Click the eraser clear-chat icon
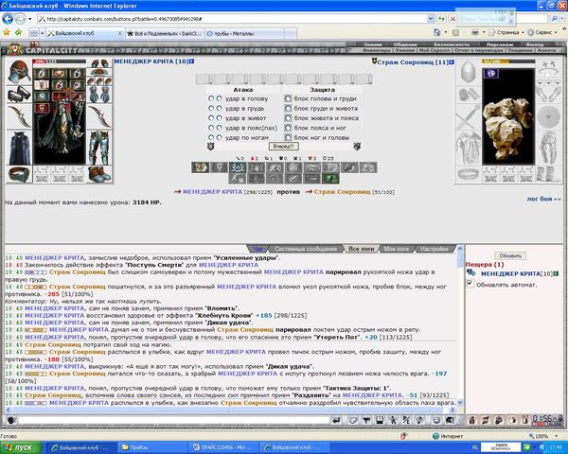Image resolution: width=568 pixels, height=454 pixels. click(x=352, y=420)
